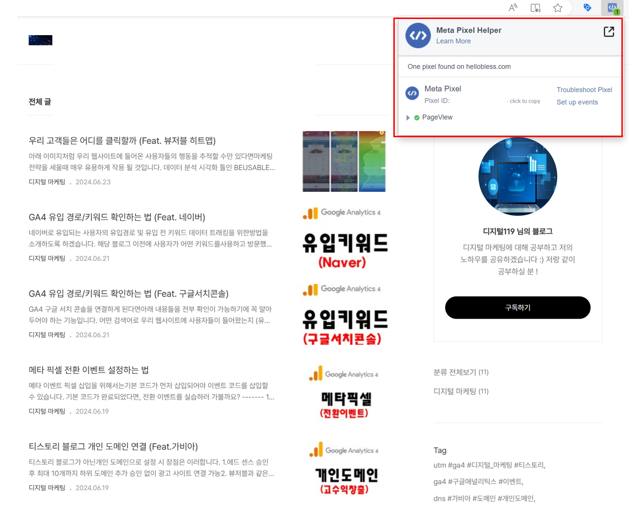Click the 유입키워드 (구글서치콘솔) thumbnail
The height and width of the screenshot is (508, 629).
[x=345, y=314]
